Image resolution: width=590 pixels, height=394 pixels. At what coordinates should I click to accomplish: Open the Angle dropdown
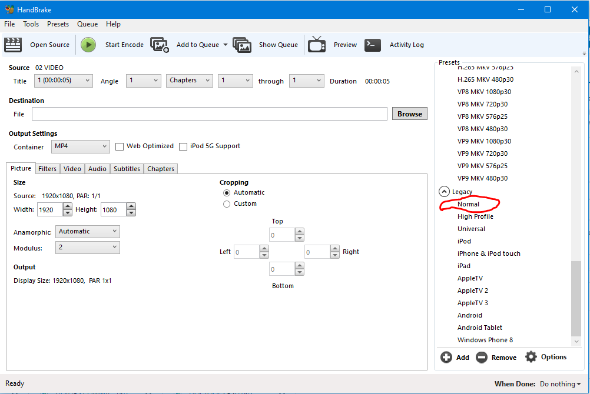(143, 81)
